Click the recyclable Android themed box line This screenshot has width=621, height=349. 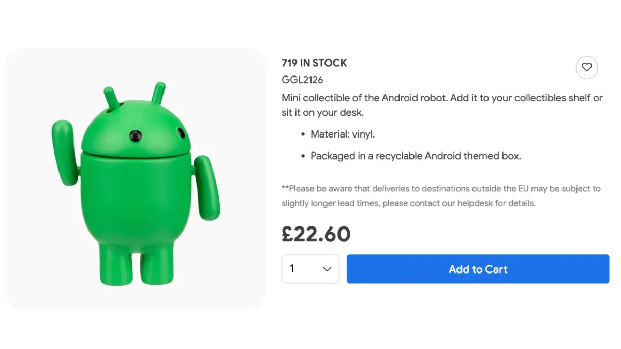415,156
